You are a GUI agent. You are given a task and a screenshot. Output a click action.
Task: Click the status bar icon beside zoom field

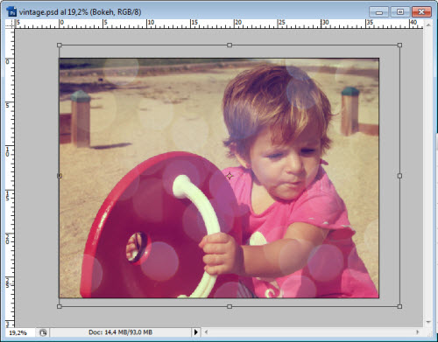pyautogui.click(x=43, y=332)
